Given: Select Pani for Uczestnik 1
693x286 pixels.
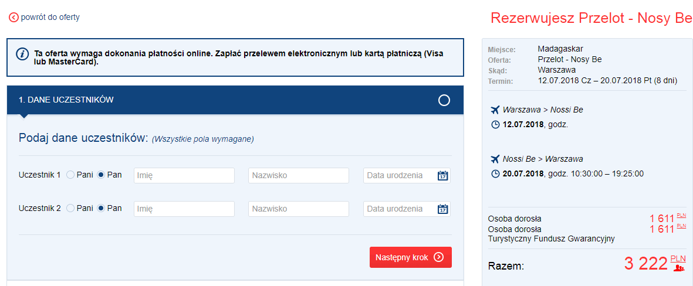Looking at the screenshot, I should coord(70,175).
